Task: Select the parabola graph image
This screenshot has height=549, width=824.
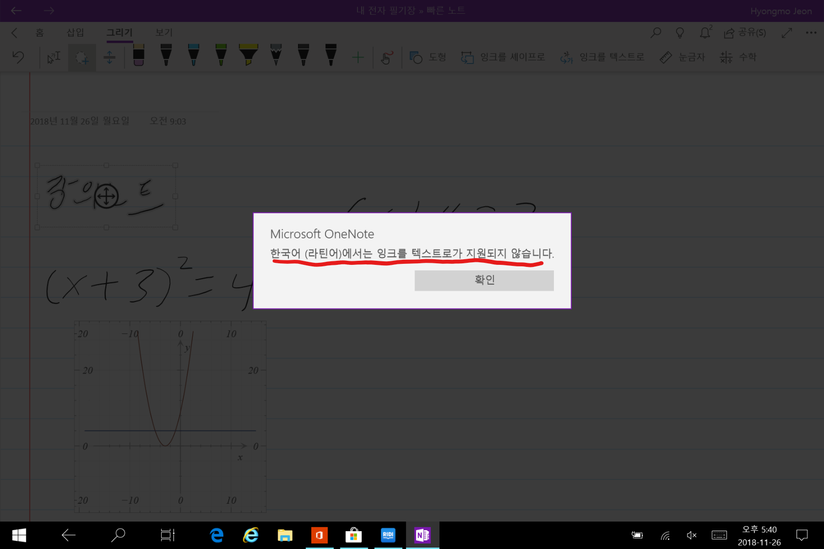Action: coord(170,416)
